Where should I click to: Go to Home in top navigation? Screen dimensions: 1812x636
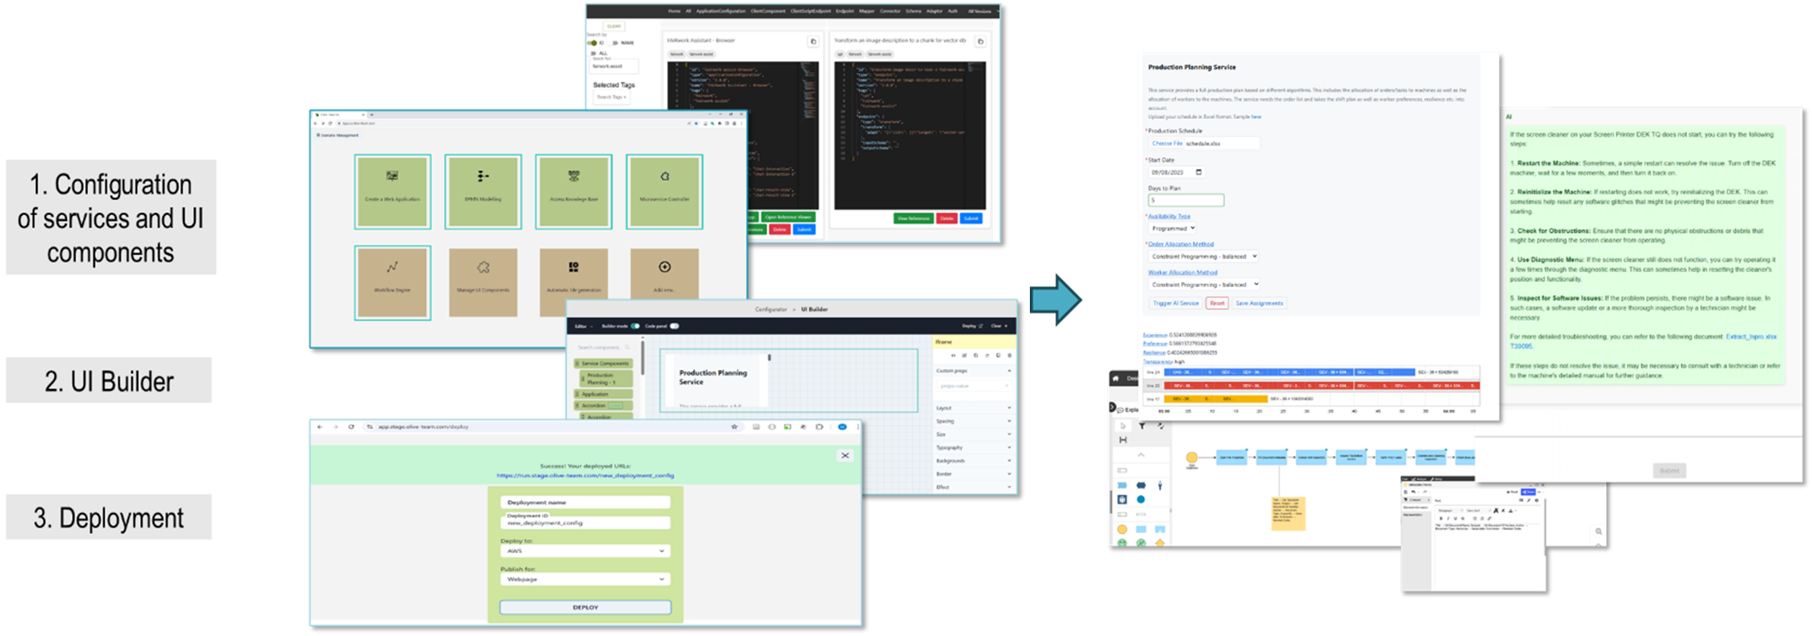[x=674, y=11]
